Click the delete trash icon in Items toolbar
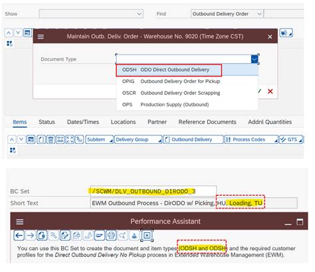Viewport: 315px width, 272px height. click(51, 139)
